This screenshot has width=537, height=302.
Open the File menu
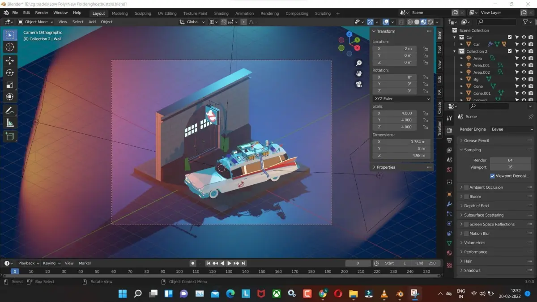15,13
